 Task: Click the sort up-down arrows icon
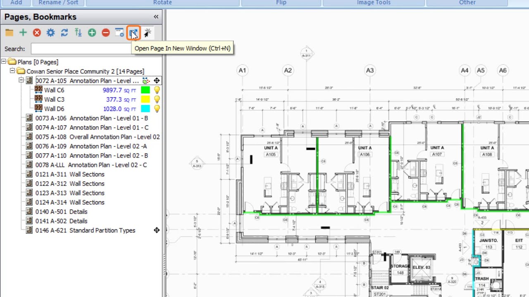78,33
